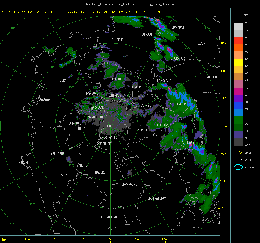Viewport: 260px width, 243px height.
Task: Select the BIJAPUR city label
Action: tap(117, 40)
